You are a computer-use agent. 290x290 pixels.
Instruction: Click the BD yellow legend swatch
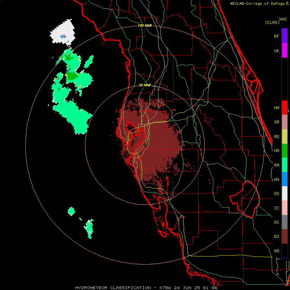click(285, 137)
